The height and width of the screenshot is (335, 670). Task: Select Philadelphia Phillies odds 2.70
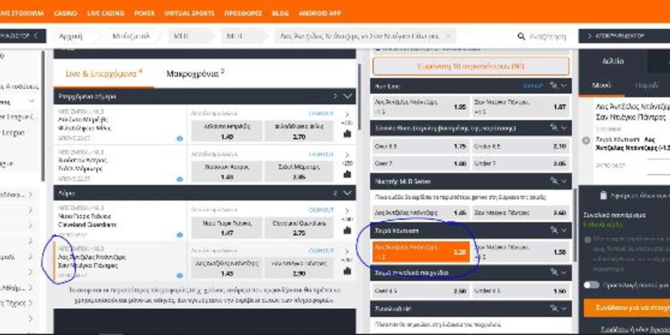pos(299,131)
